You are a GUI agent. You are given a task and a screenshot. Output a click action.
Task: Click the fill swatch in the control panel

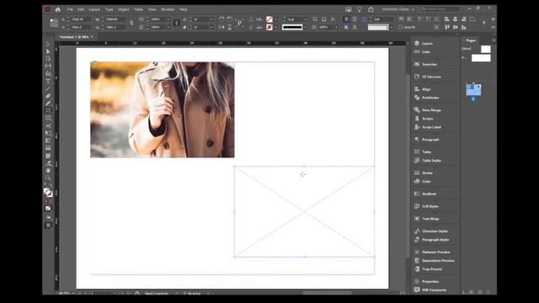click(x=269, y=19)
